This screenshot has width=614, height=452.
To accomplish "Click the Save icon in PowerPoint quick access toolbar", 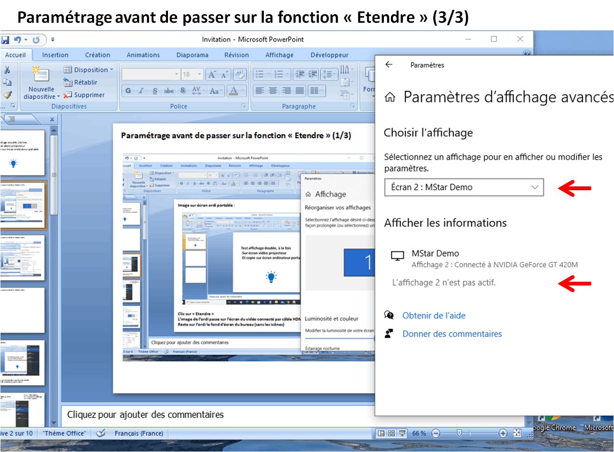I will 5,40.
